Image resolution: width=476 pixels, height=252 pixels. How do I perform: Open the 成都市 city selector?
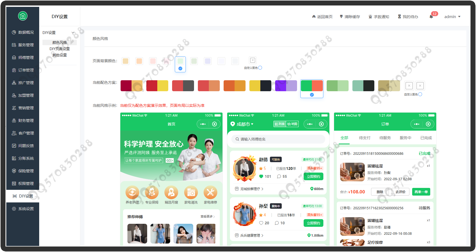(x=242, y=124)
